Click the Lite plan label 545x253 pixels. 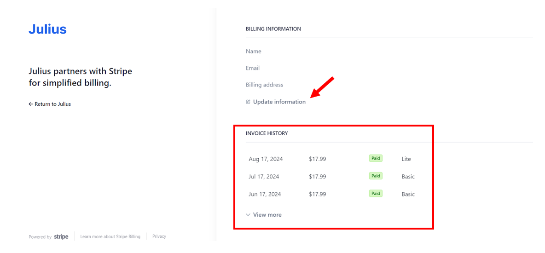[x=406, y=159]
